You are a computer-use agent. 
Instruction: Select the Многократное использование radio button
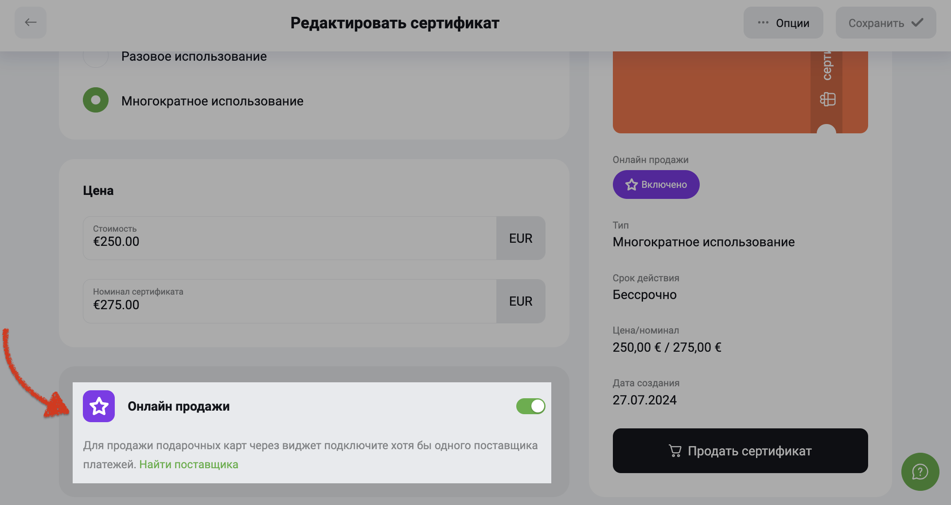(x=95, y=100)
